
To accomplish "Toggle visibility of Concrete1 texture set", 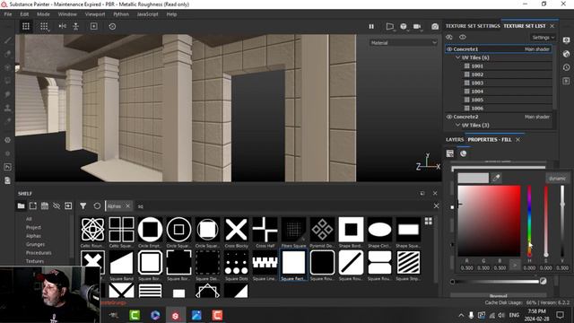I will pos(449,49).
